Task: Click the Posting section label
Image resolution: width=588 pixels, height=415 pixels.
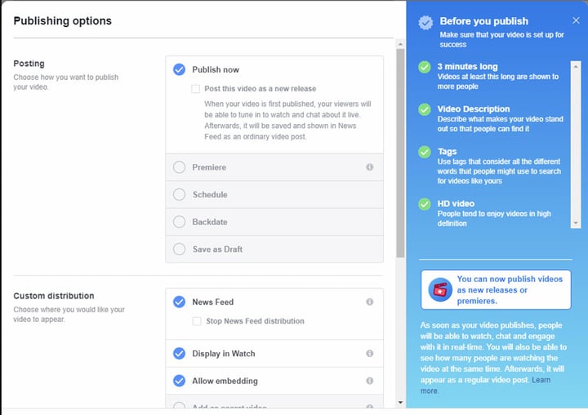Action: [29, 64]
